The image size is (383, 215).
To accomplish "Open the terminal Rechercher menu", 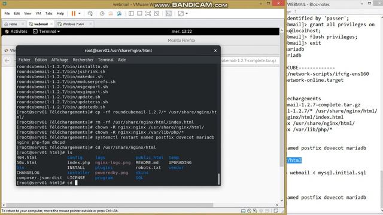I will [83, 60].
